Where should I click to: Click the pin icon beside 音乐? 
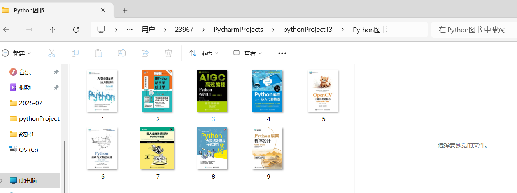56,72
